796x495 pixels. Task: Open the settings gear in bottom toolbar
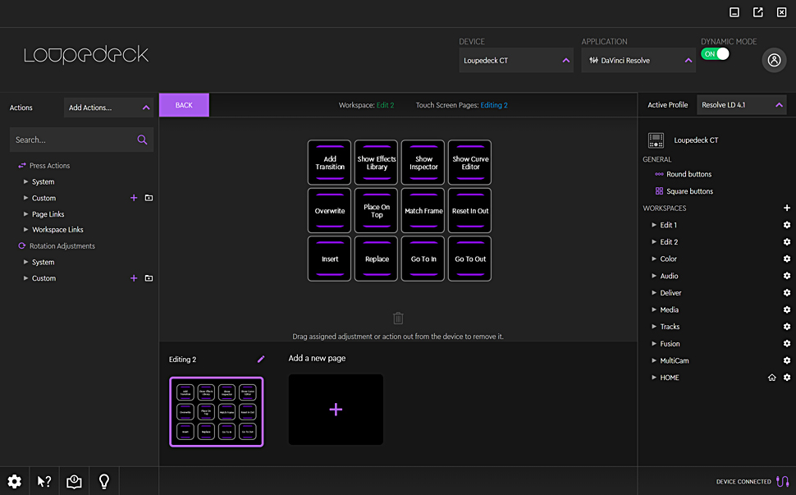point(14,481)
